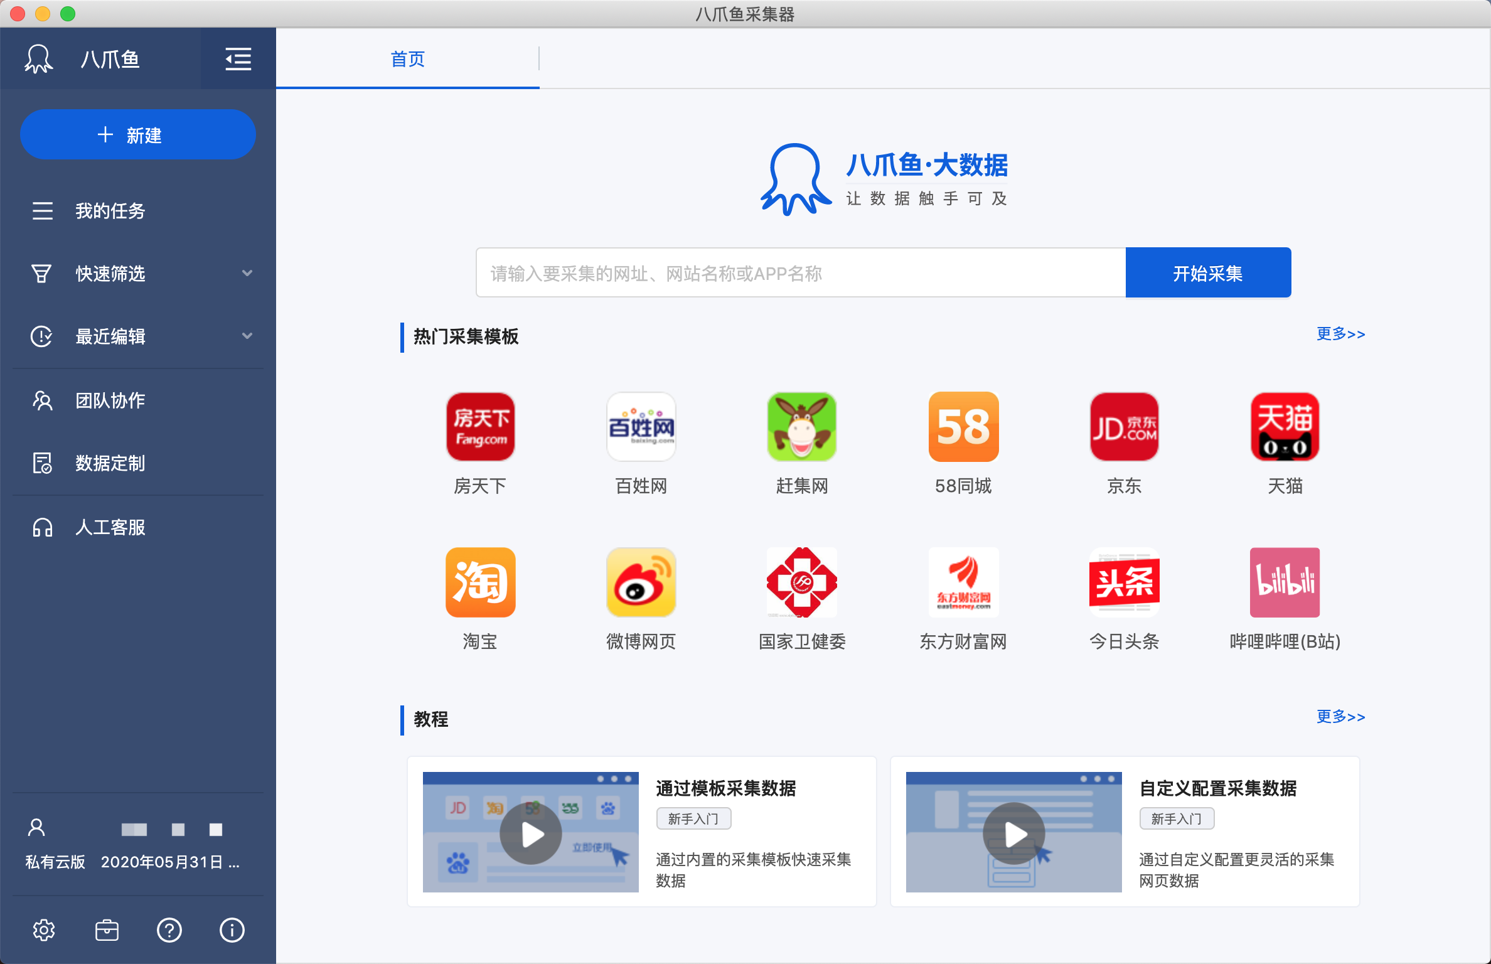Viewport: 1491px width, 964px height.
Task: Click the 新手入门 tag under 通过模板采集数据
Action: click(693, 818)
